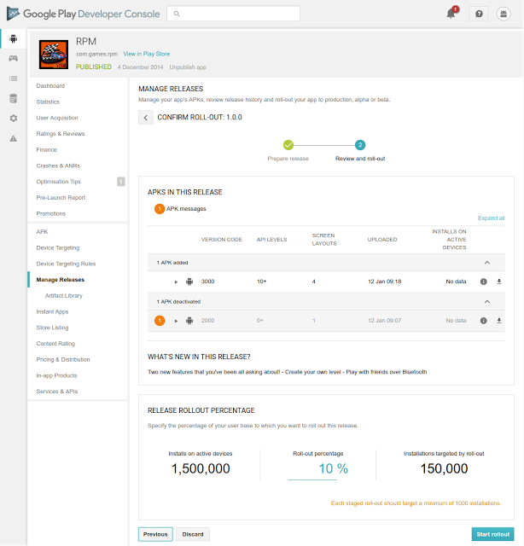Expand details of APK version 3000
The width and height of the screenshot is (524, 546).
176,282
